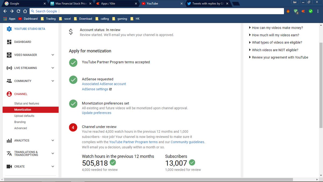Expand the Analytics section
Image resolution: width=323 pixels, height=182 pixels.
click(x=53, y=140)
